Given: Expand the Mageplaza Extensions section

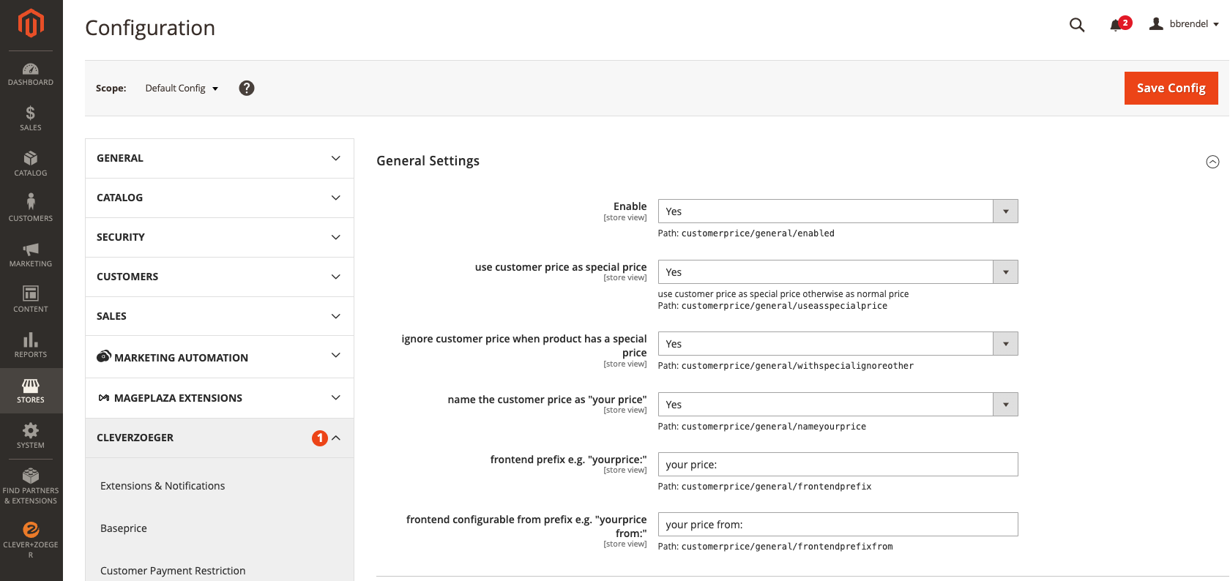Looking at the screenshot, I should point(220,398).
